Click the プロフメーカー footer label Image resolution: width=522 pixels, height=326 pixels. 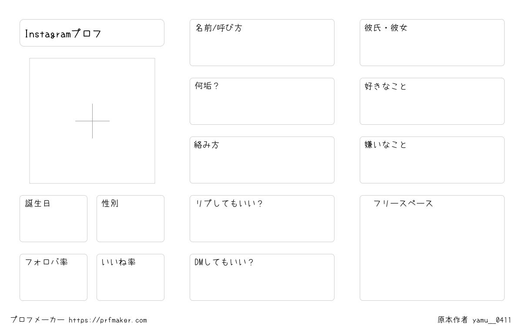(x=37, y=320)
